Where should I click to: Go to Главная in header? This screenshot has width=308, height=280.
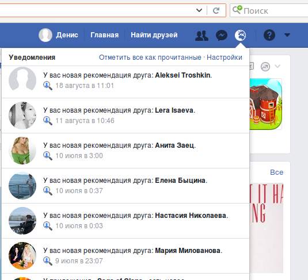pyautogui.click(x=105, y=35)
